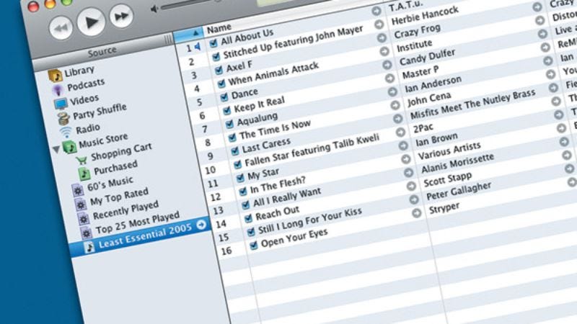The height and width of the screenshot is (324, 577).
Task: Select the track All I Really Want
Action: tap(286, 197)
